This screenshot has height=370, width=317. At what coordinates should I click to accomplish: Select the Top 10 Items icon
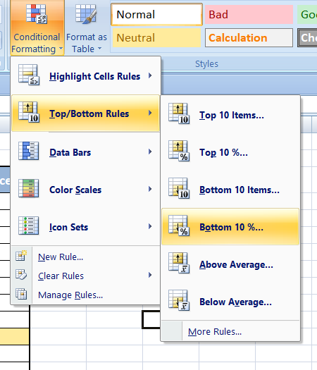(x=179, y=113)
